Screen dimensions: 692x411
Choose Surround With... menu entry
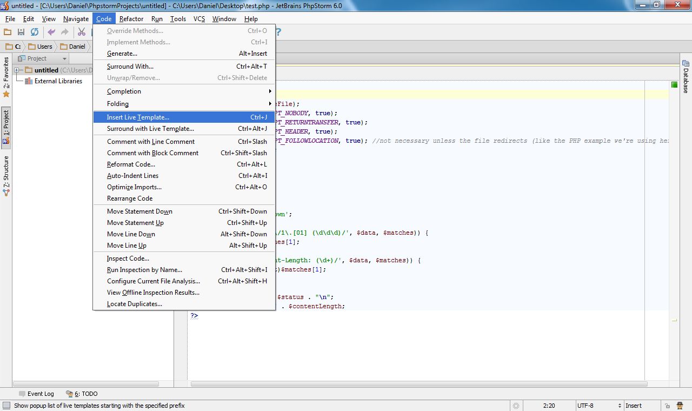[184, 67]
